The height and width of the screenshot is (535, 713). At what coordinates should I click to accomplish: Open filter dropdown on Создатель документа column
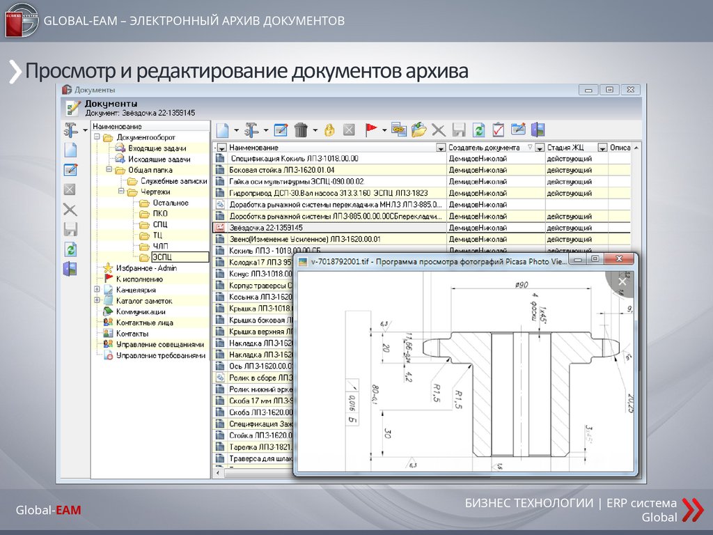click(540, 148)
